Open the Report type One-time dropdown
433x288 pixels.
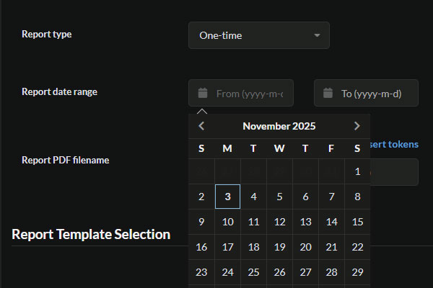[258, 35]
